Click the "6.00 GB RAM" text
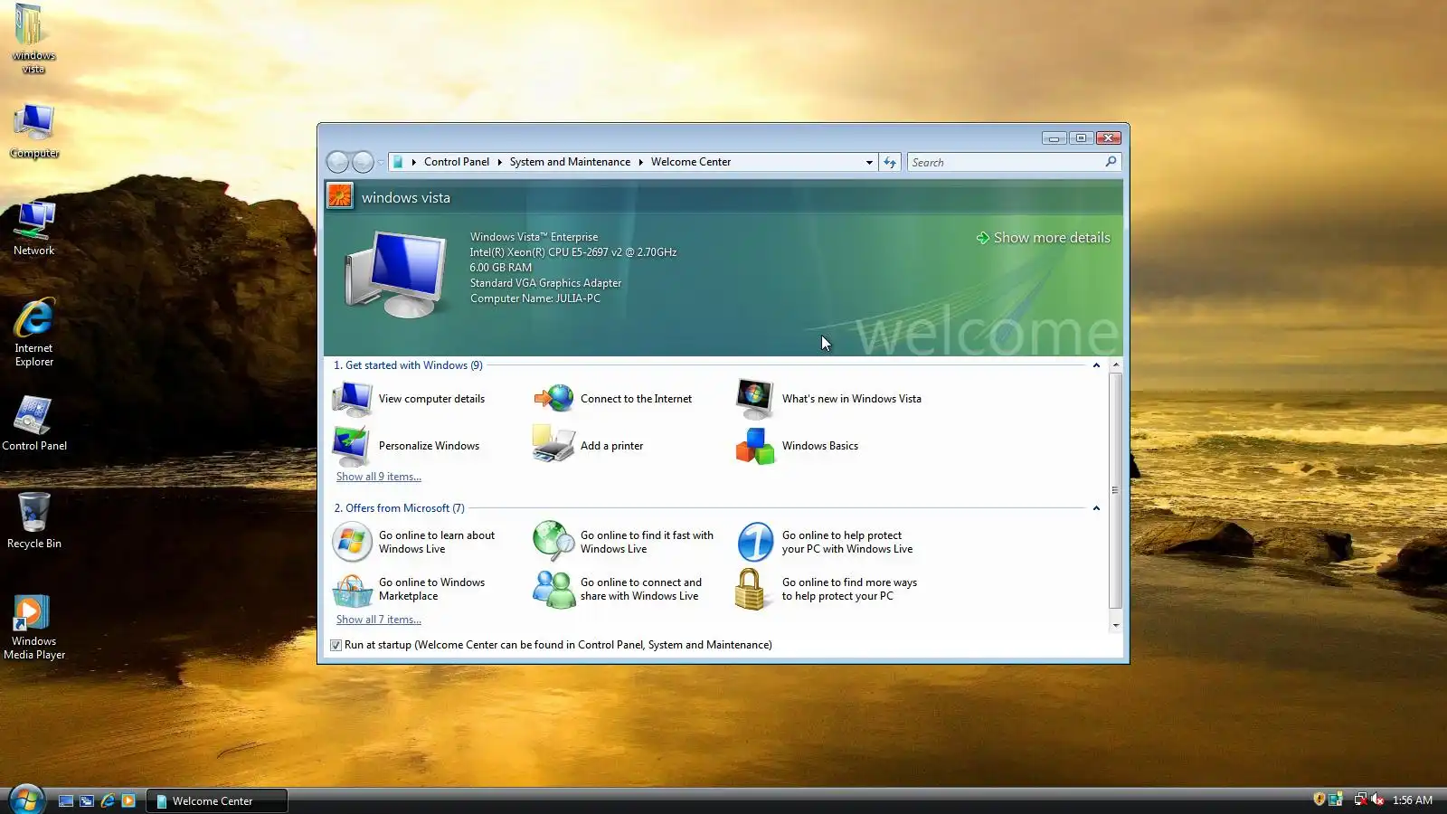The height and width of the screenshot is (814, 1447). (501, 268)
